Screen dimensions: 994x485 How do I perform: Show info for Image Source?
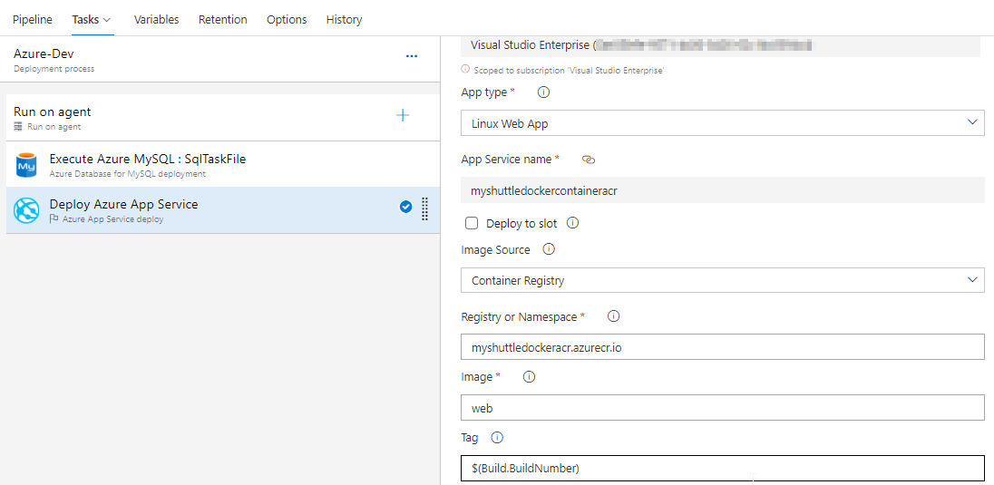click(549, 250)
